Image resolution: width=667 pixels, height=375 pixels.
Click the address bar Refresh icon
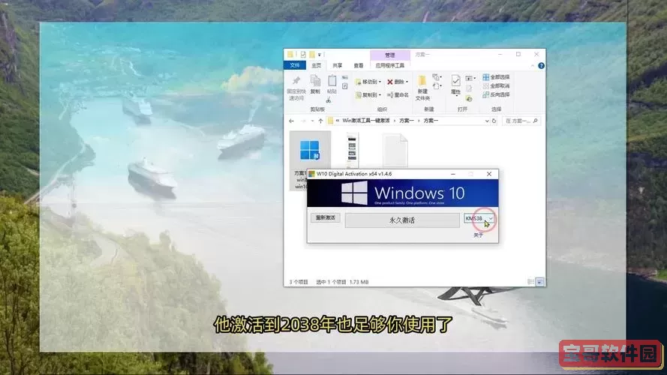tap(494, 121)
